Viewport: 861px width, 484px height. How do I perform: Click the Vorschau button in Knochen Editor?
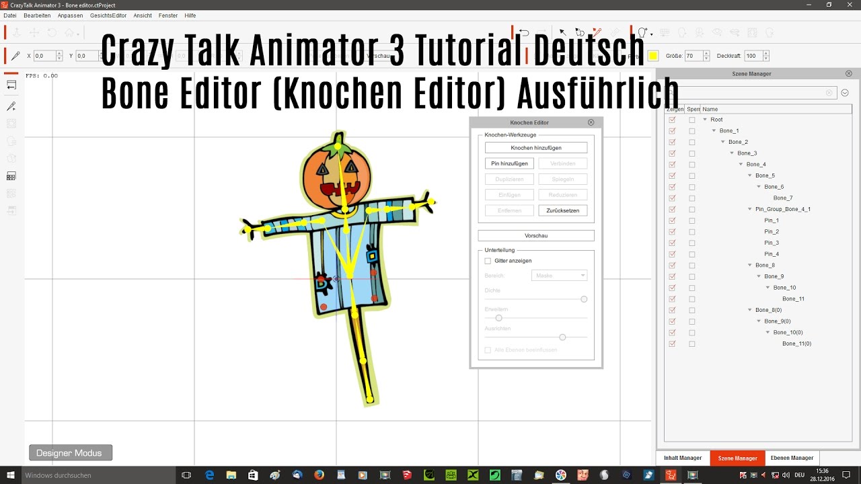pos(536,236)
